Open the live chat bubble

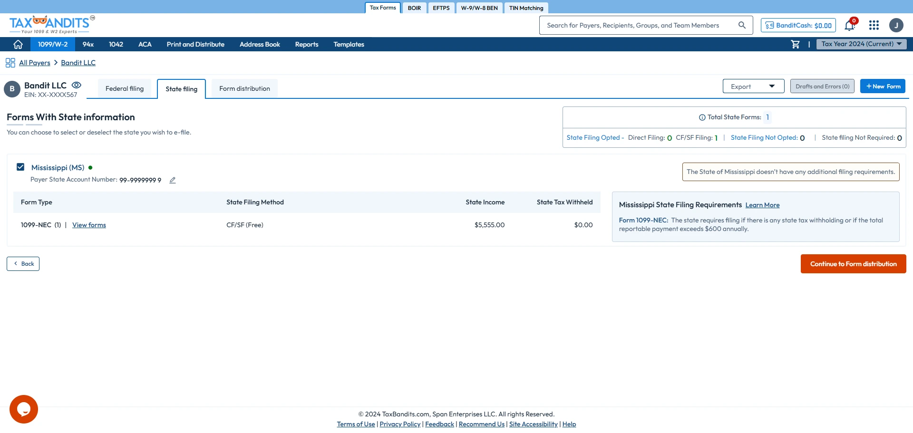point(24,409)
